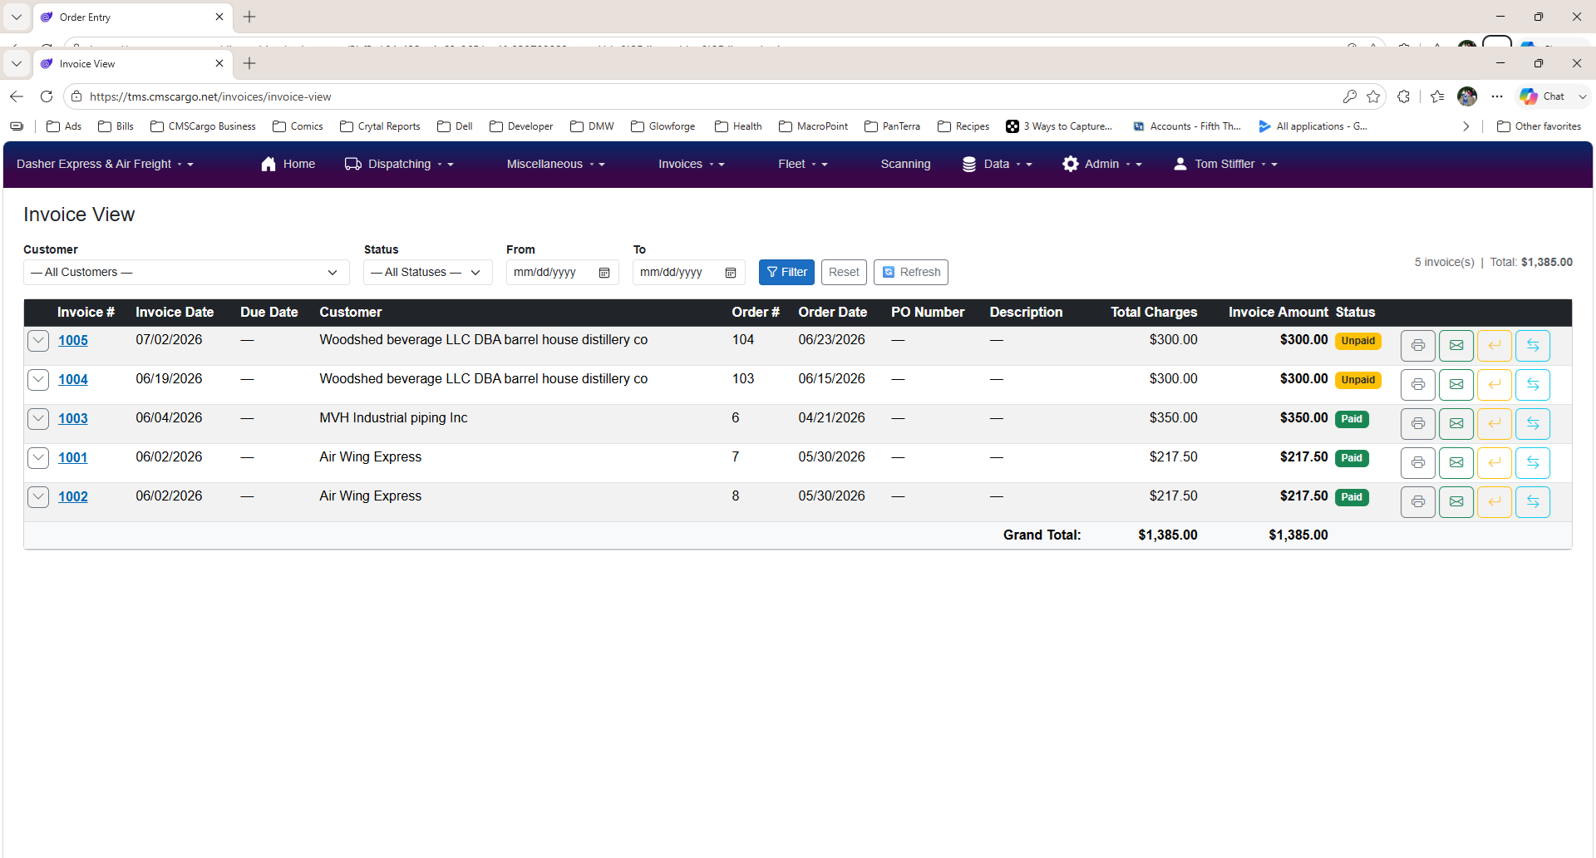1596x858 pixels.
Task: Email invoice 1002
Action: point(1456,501)
